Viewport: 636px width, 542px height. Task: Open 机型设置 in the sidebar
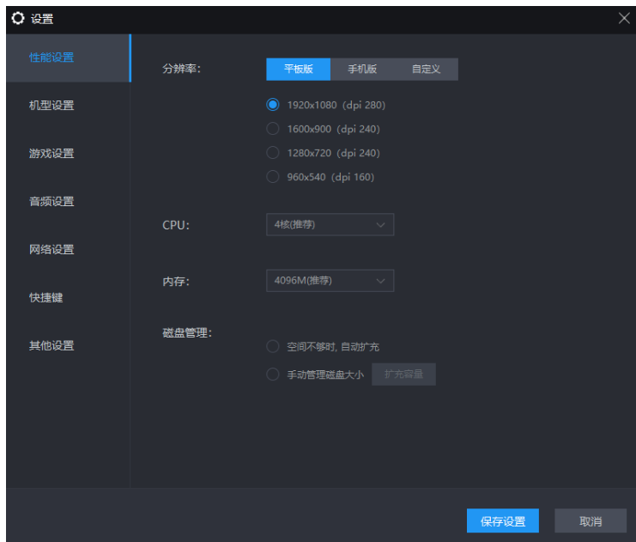51,106
